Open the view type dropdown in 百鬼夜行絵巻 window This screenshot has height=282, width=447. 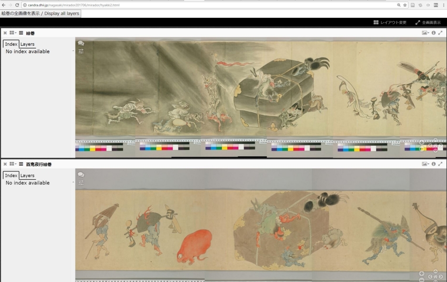pos(425,164)
